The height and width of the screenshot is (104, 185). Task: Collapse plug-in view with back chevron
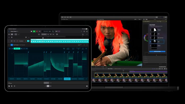pyautogui.click(x=9, y=45)
